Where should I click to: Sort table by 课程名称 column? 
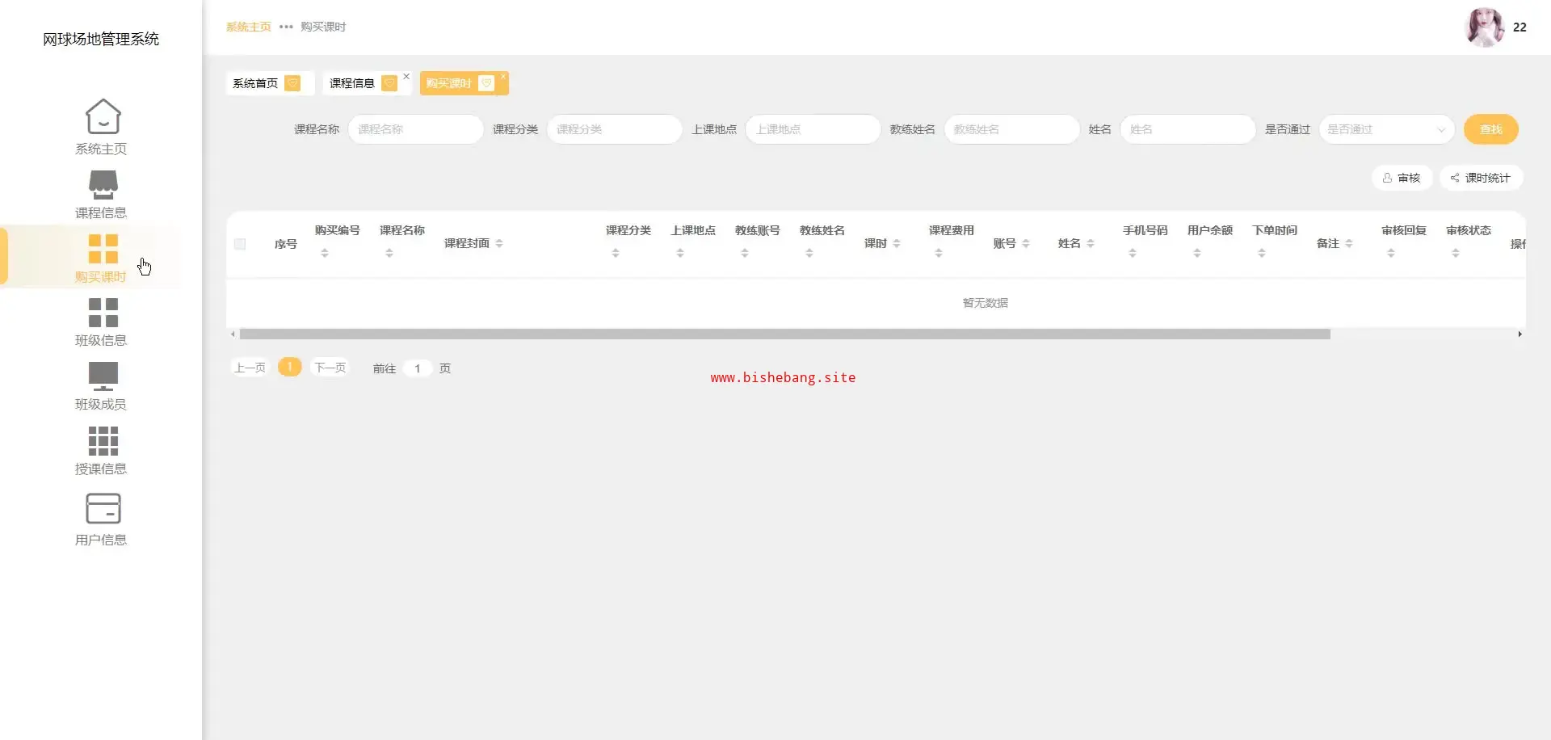[x=389, y=253]
